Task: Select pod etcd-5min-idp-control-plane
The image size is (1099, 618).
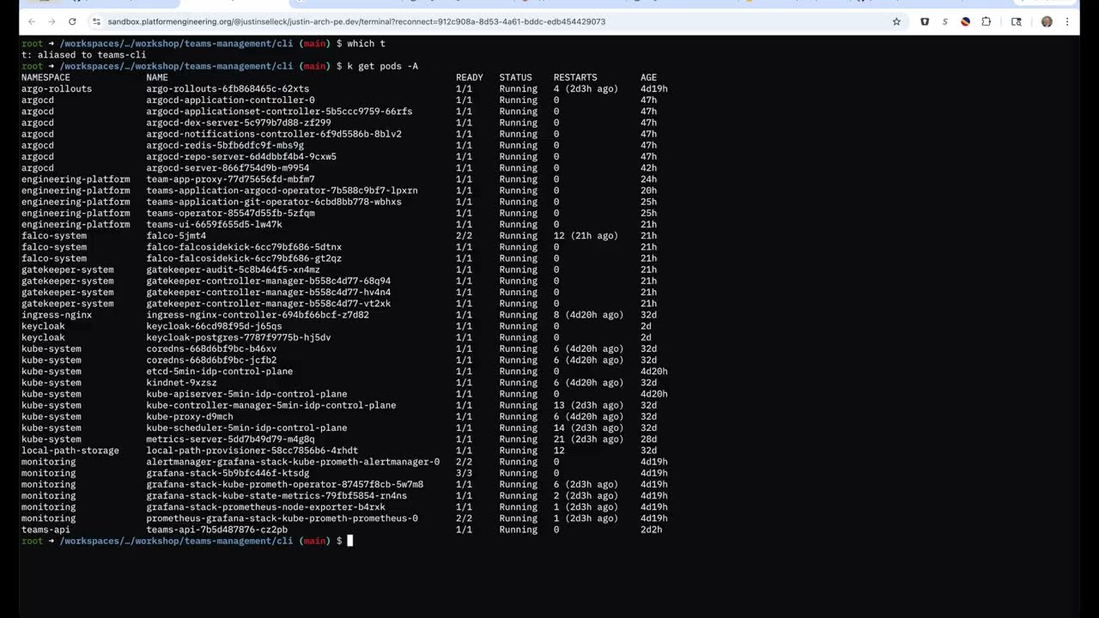Action: point(219,372)
